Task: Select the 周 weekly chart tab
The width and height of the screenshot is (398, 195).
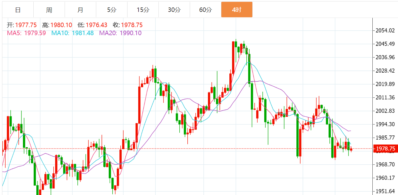Action: coord(49,10)
